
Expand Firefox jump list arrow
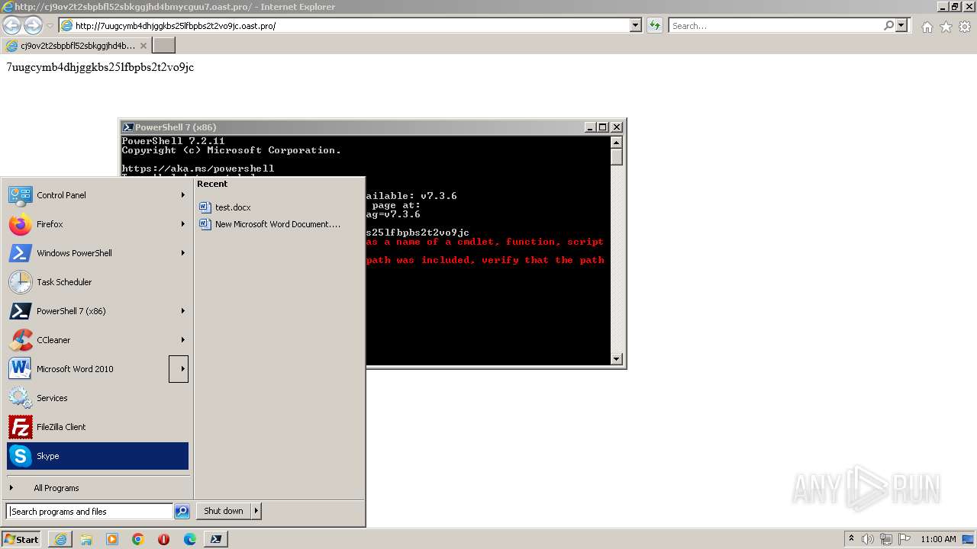click(182, 224)
